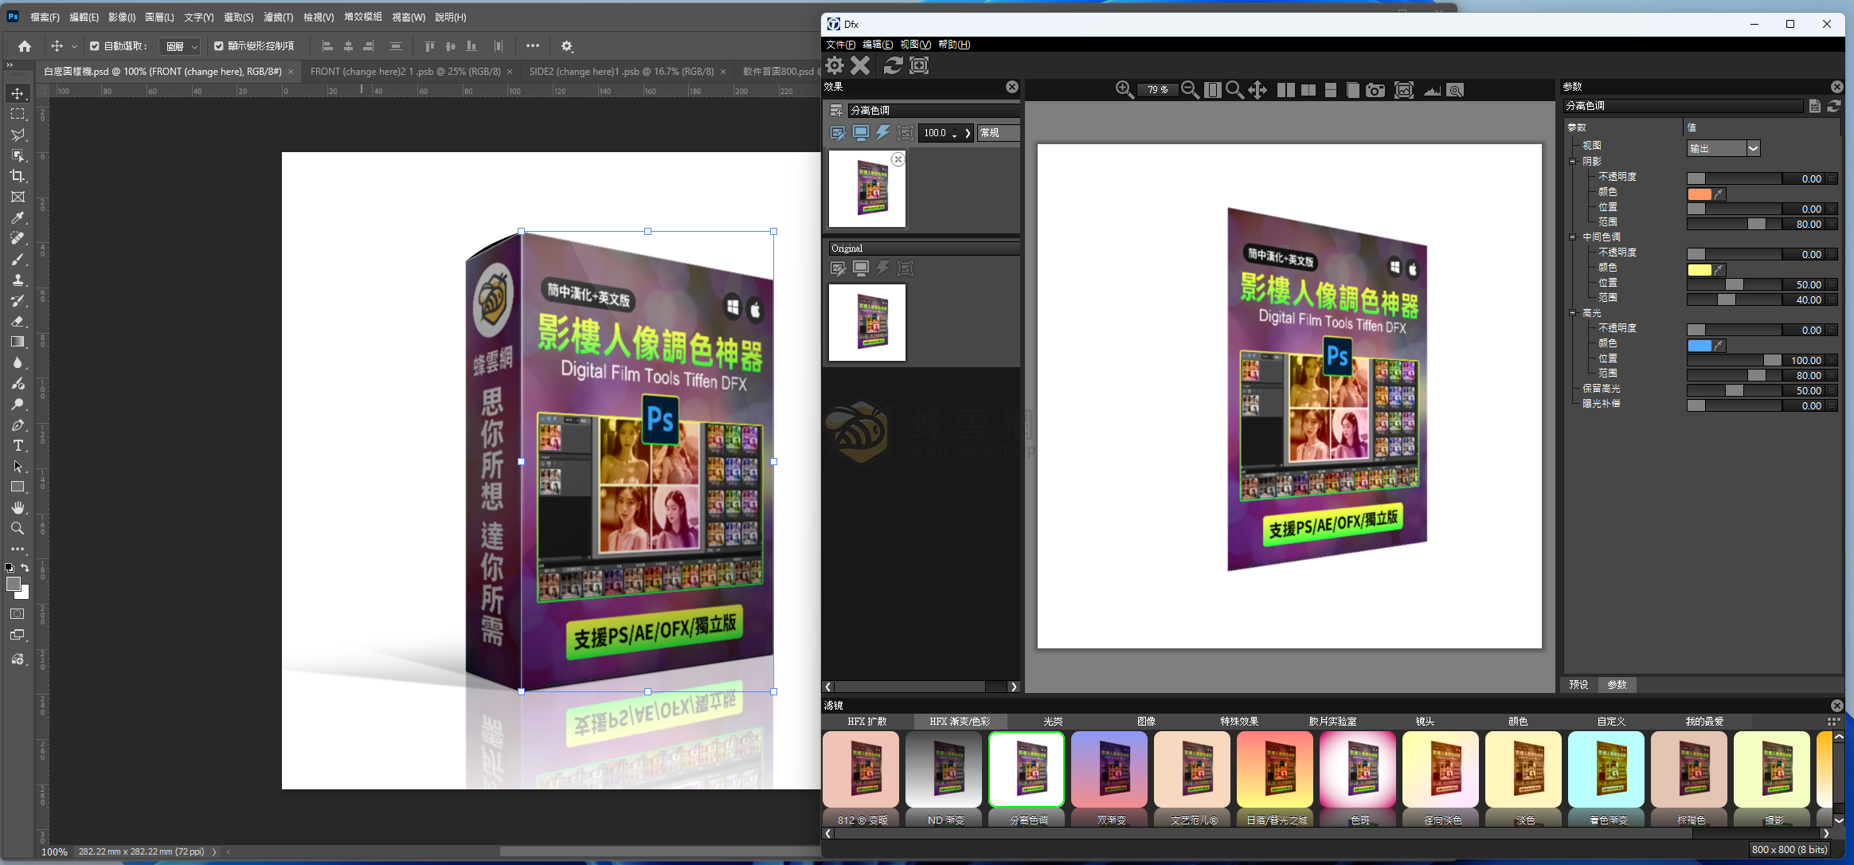This screenshot has height=865, width=1854.
Task: Click the Dfx gear settings icon
Action: [x=835, y=65]
